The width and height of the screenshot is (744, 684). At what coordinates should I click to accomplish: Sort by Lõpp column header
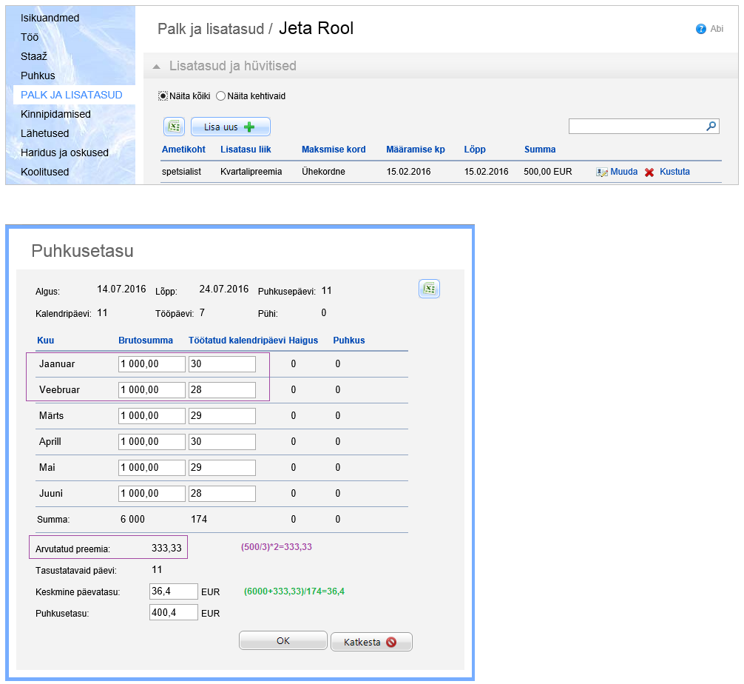point(475,149)
